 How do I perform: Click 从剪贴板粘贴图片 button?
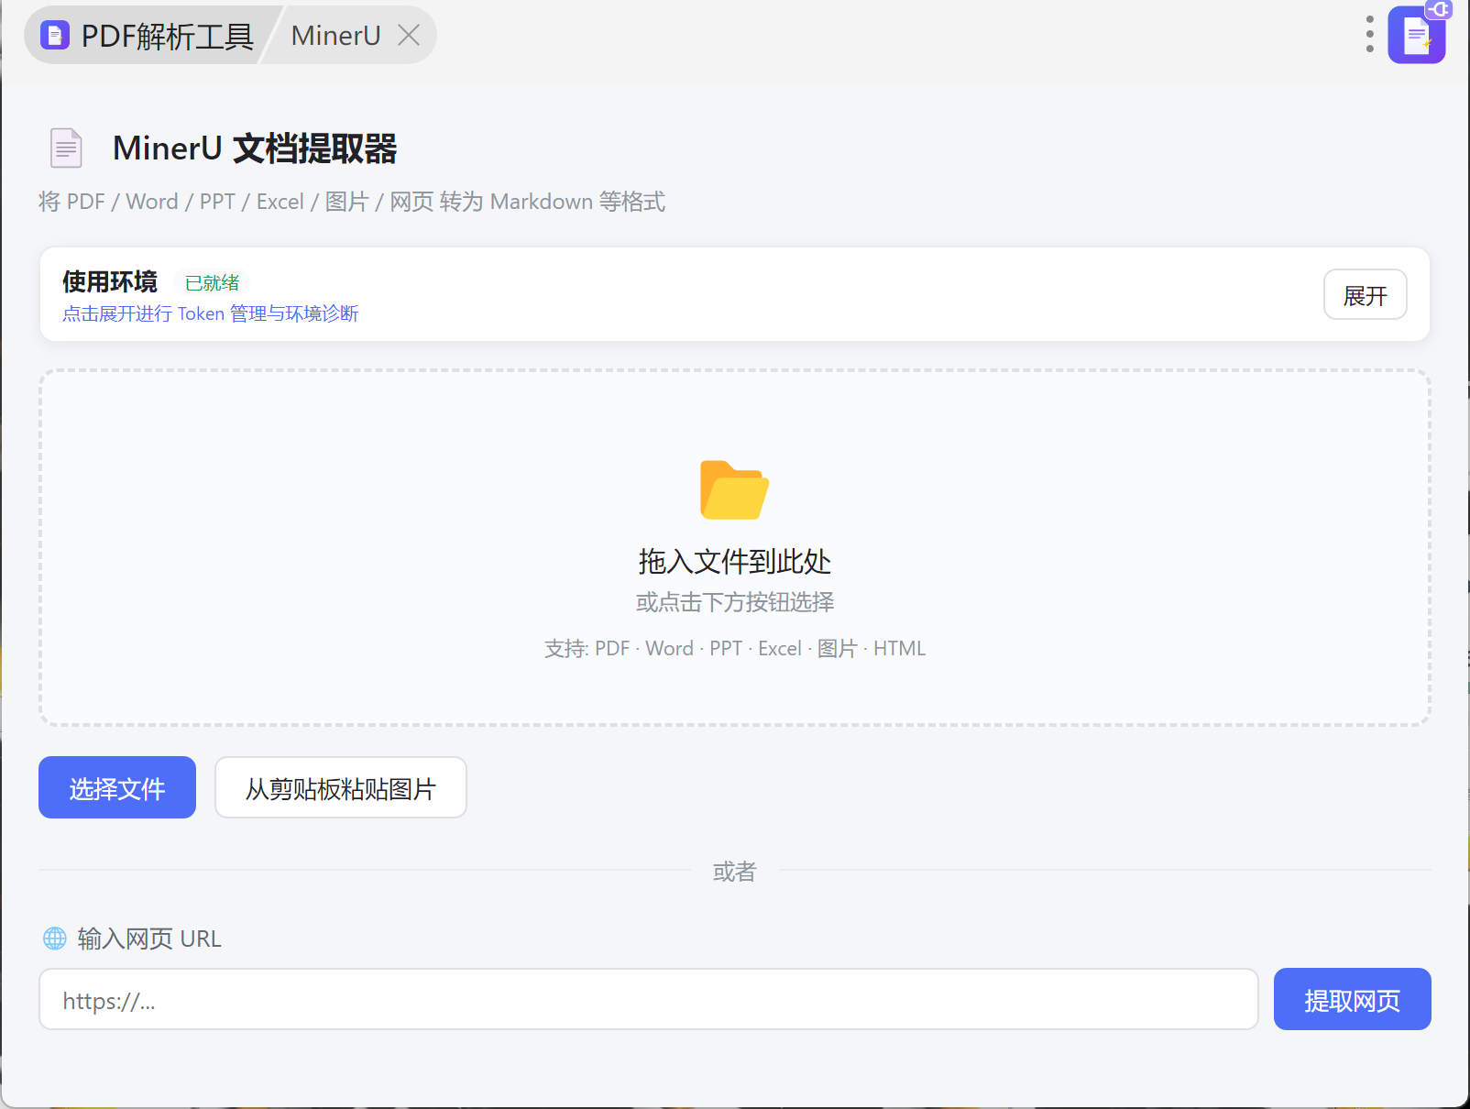[x=341, y=787]
